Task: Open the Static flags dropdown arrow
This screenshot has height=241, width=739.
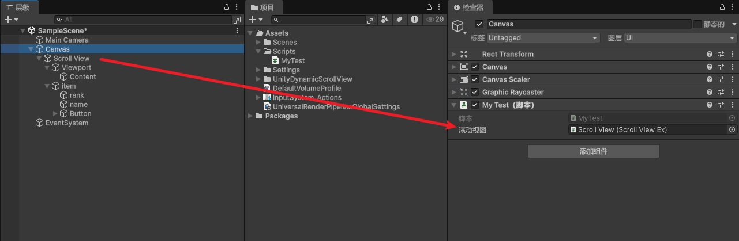Action: pos(734,24)
